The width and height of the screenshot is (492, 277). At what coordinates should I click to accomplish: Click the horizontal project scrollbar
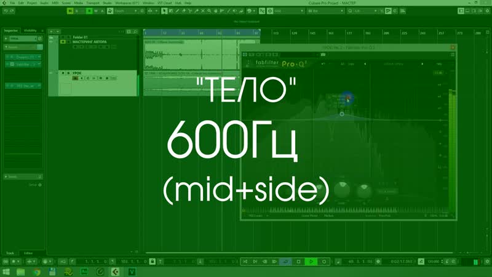point(299,252)
